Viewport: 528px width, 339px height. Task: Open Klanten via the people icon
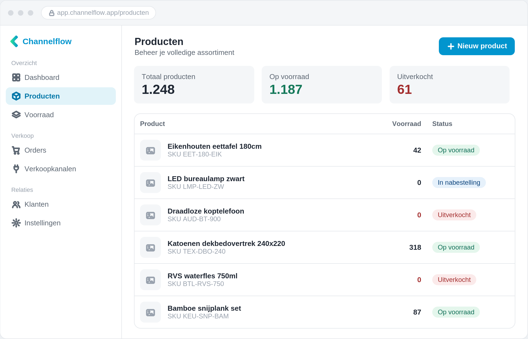[16, 204]
